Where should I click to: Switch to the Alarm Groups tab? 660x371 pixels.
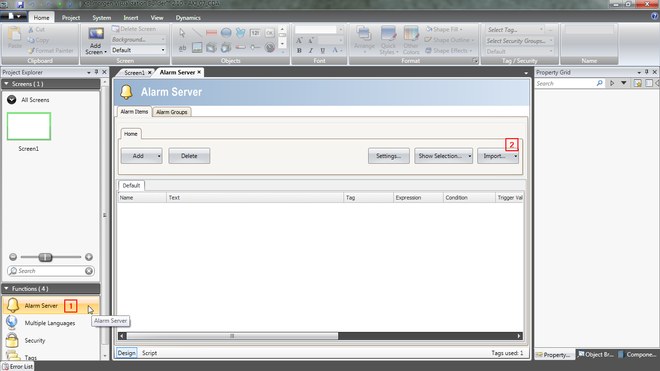(x=172, y=112)
